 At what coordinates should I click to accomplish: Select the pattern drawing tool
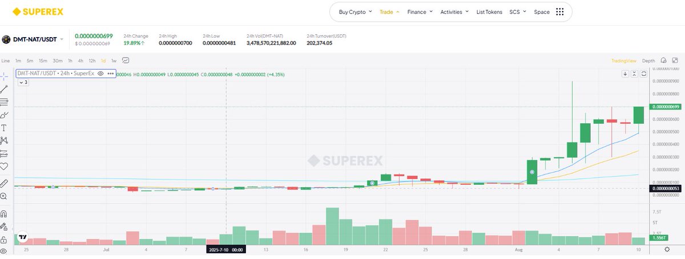[x=4, y=140]
